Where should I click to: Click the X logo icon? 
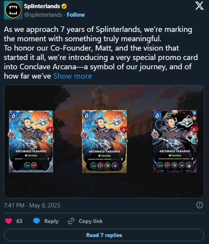pyautogui.click(x=199, y=6)
